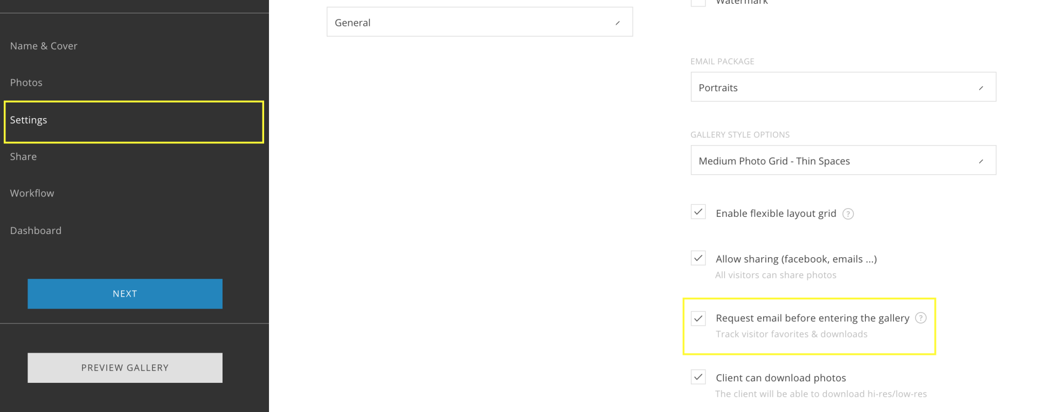Click help icon beside Request email option
This screenshot has width=1037, height=412.
pyautogui.click(x=920, y=318)
